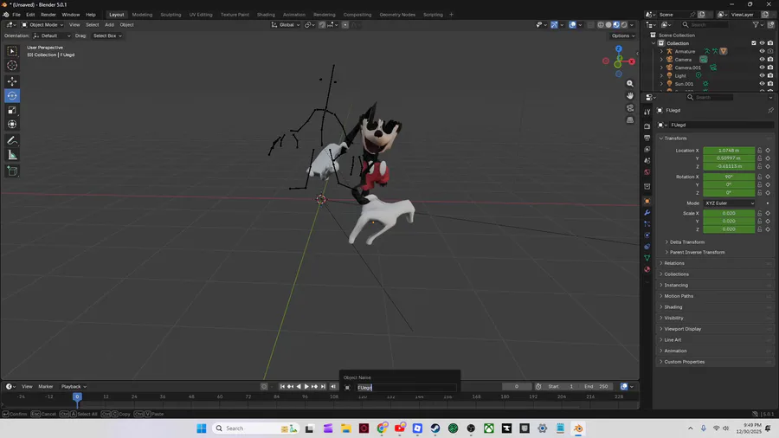Hide Camera.001 in viewport via eye icon
Image resolution: width=779 pixels, height=438 pixels.
[x=762, y=68]
